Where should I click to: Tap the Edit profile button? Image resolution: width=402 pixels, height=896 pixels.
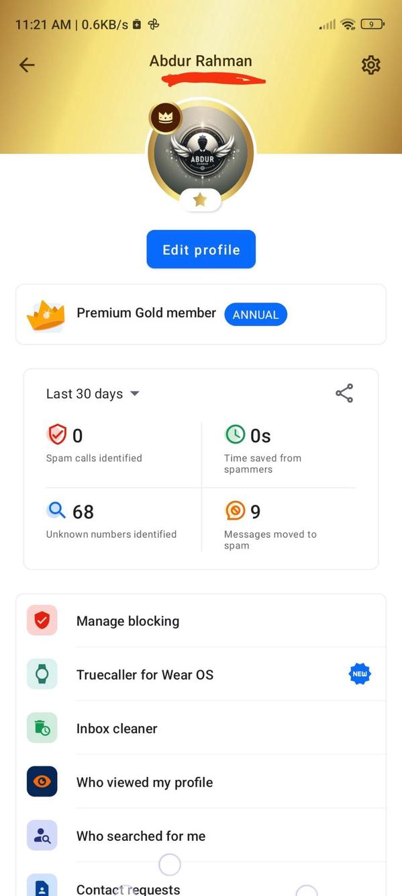coord(200,249)
